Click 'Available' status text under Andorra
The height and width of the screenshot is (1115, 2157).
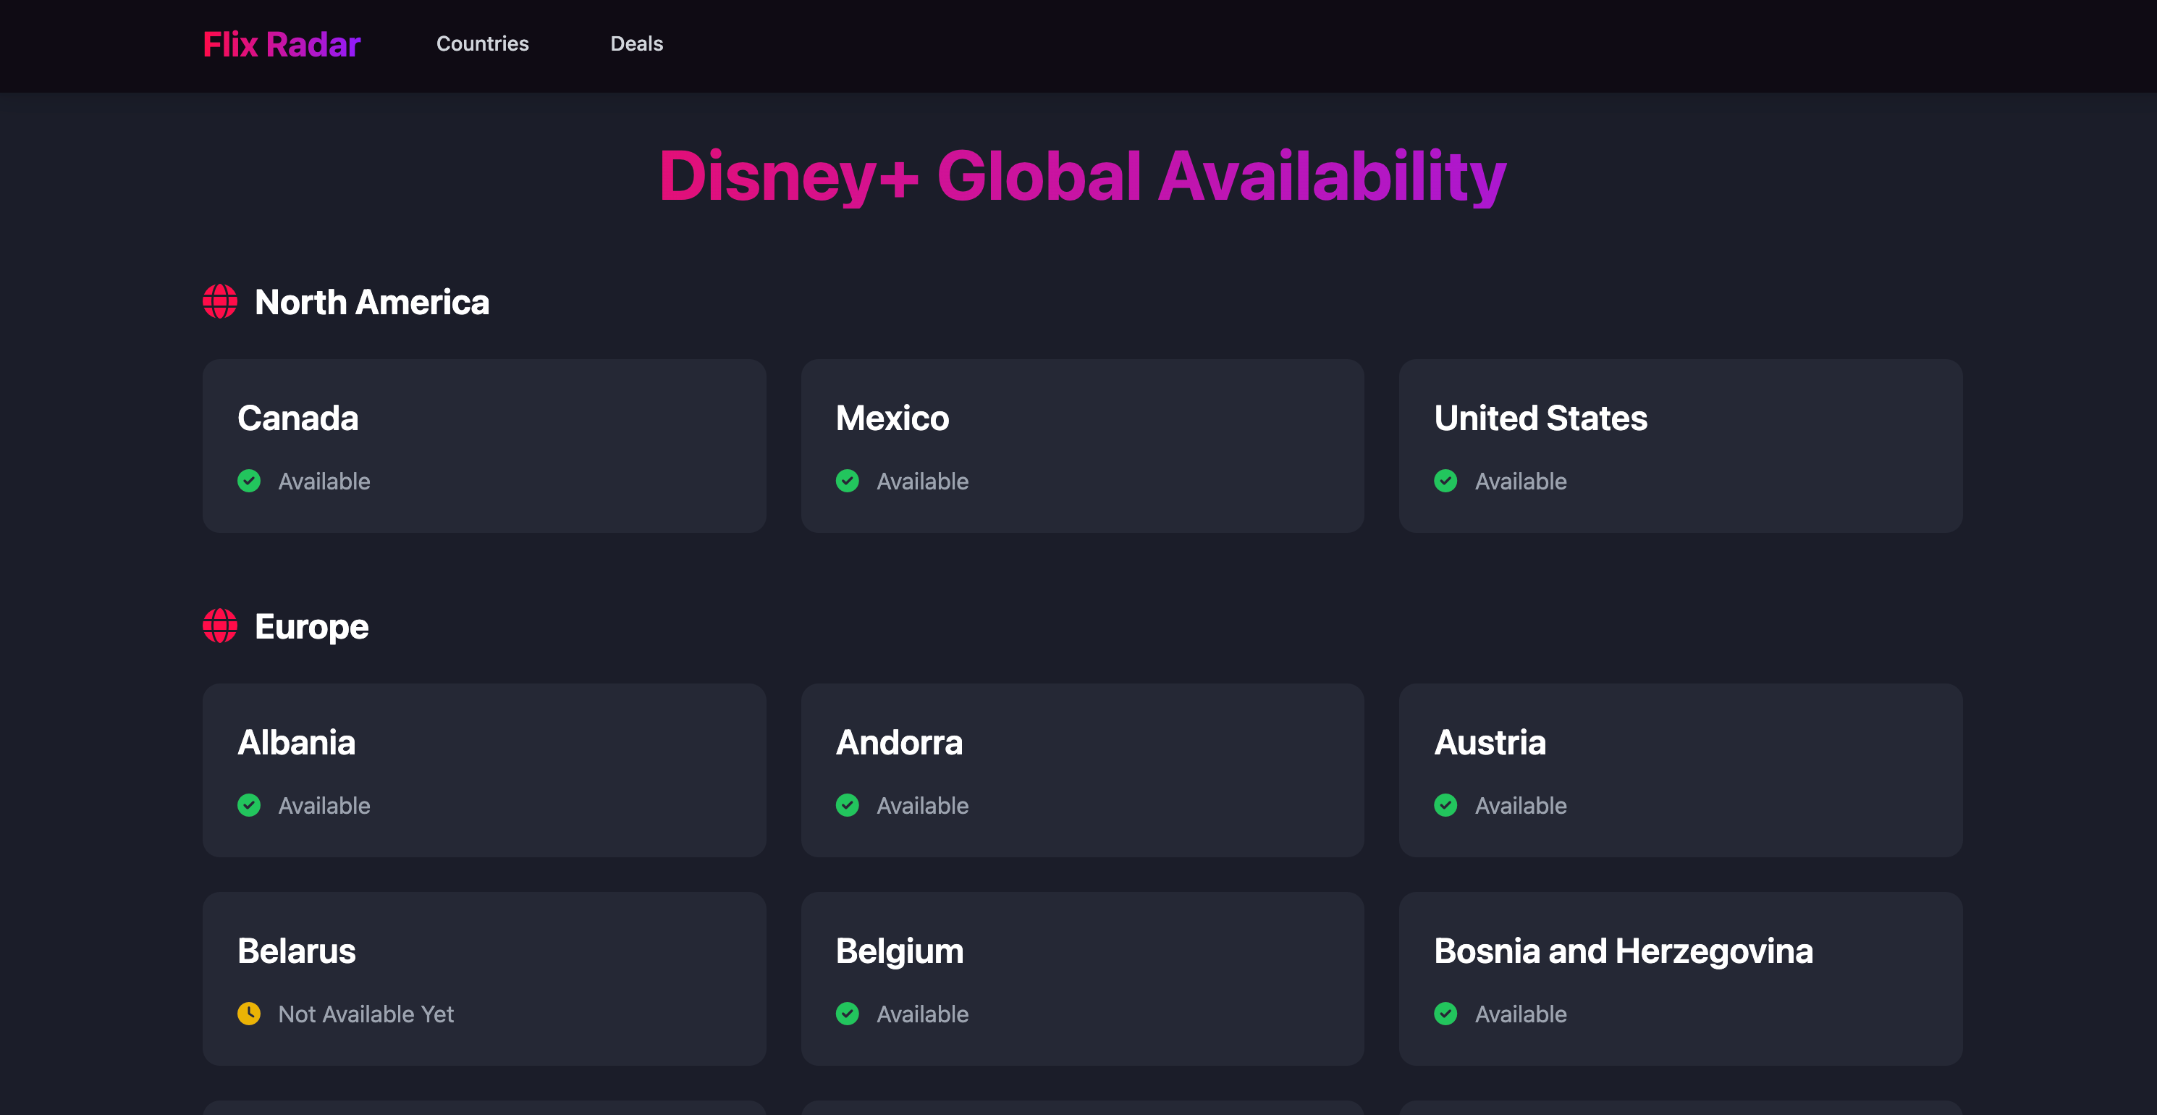pyautogui.click(x=923, y=805)
